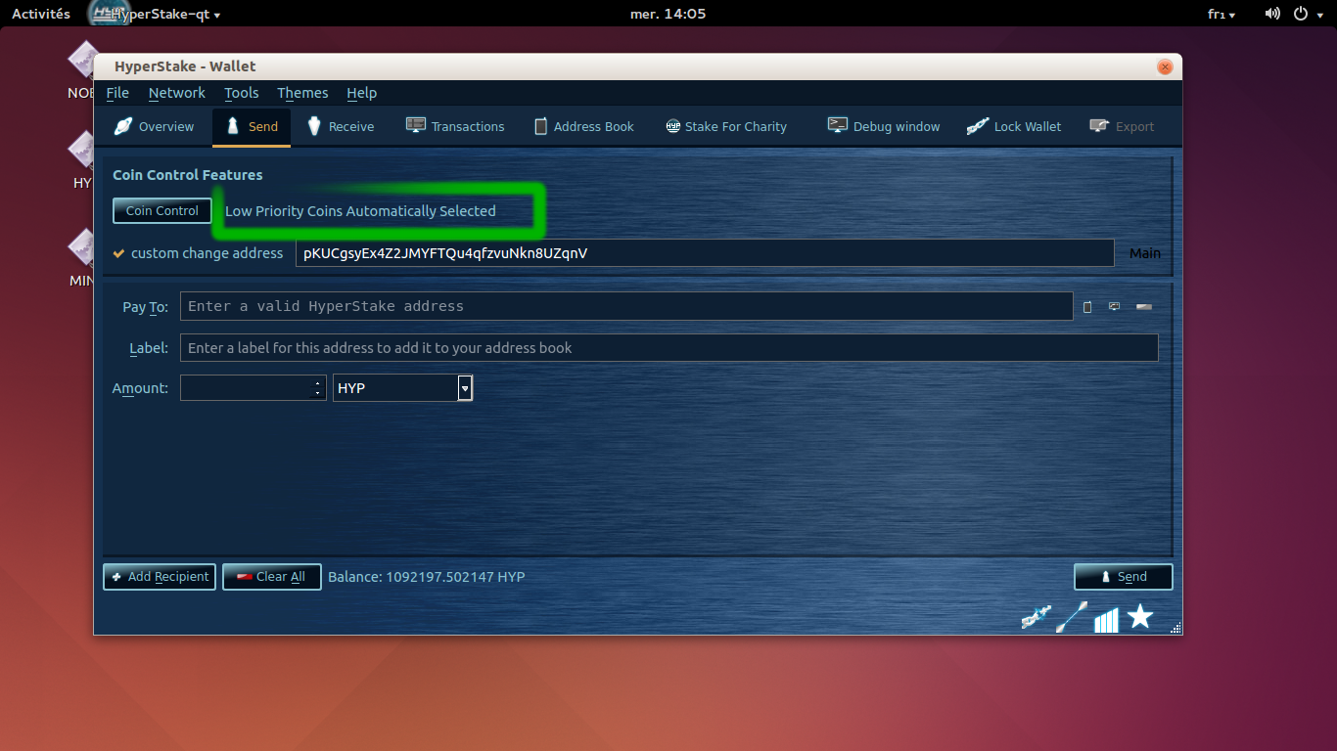1337x751 pixels.
Task: Close the HyperStake Wallet window
Action: tap(1165, 67)
